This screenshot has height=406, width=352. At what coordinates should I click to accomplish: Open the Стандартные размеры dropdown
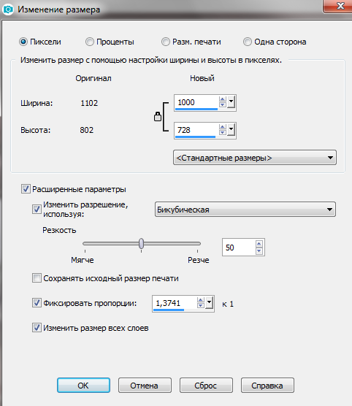tap(255, 158)
